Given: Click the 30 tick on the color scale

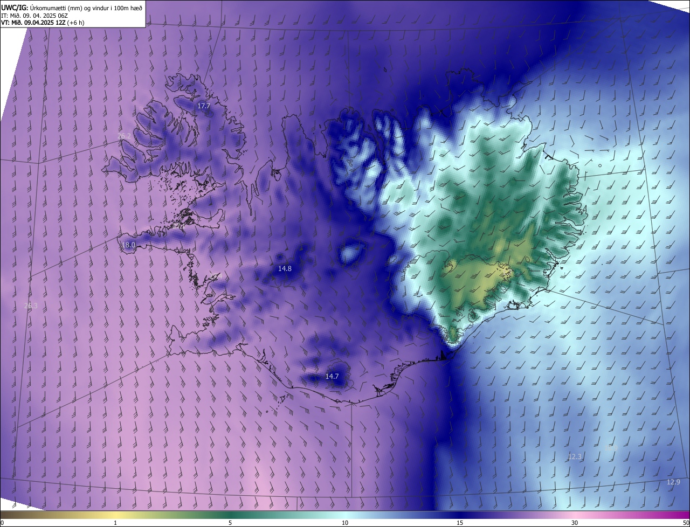Looking at the screenshot, I should (x=575, y=523).
